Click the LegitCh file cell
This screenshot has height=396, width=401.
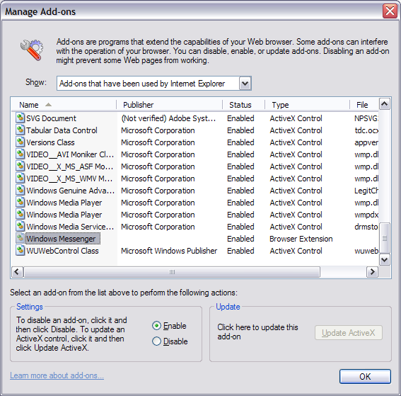pos(366,191)
